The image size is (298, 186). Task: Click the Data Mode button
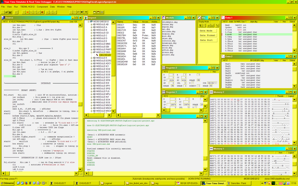point(208,31)
